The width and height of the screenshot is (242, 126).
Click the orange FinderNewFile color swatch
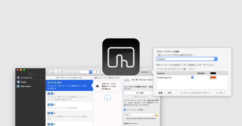(213, 77)
